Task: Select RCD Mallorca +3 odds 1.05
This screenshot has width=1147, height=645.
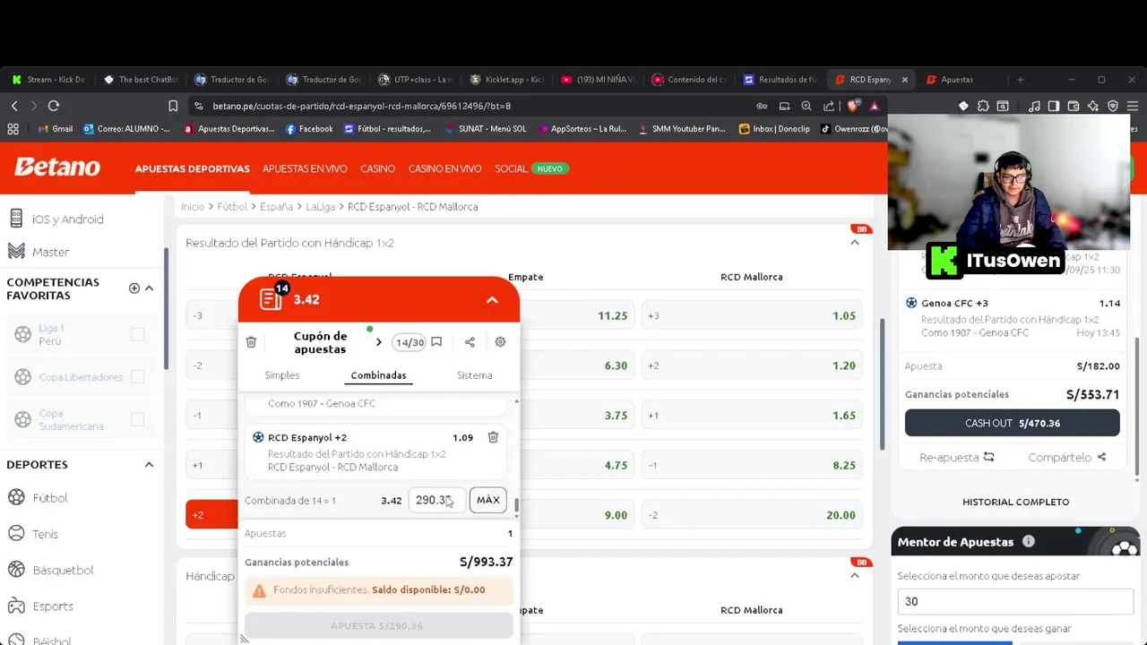Action: [x=751, y=315]
